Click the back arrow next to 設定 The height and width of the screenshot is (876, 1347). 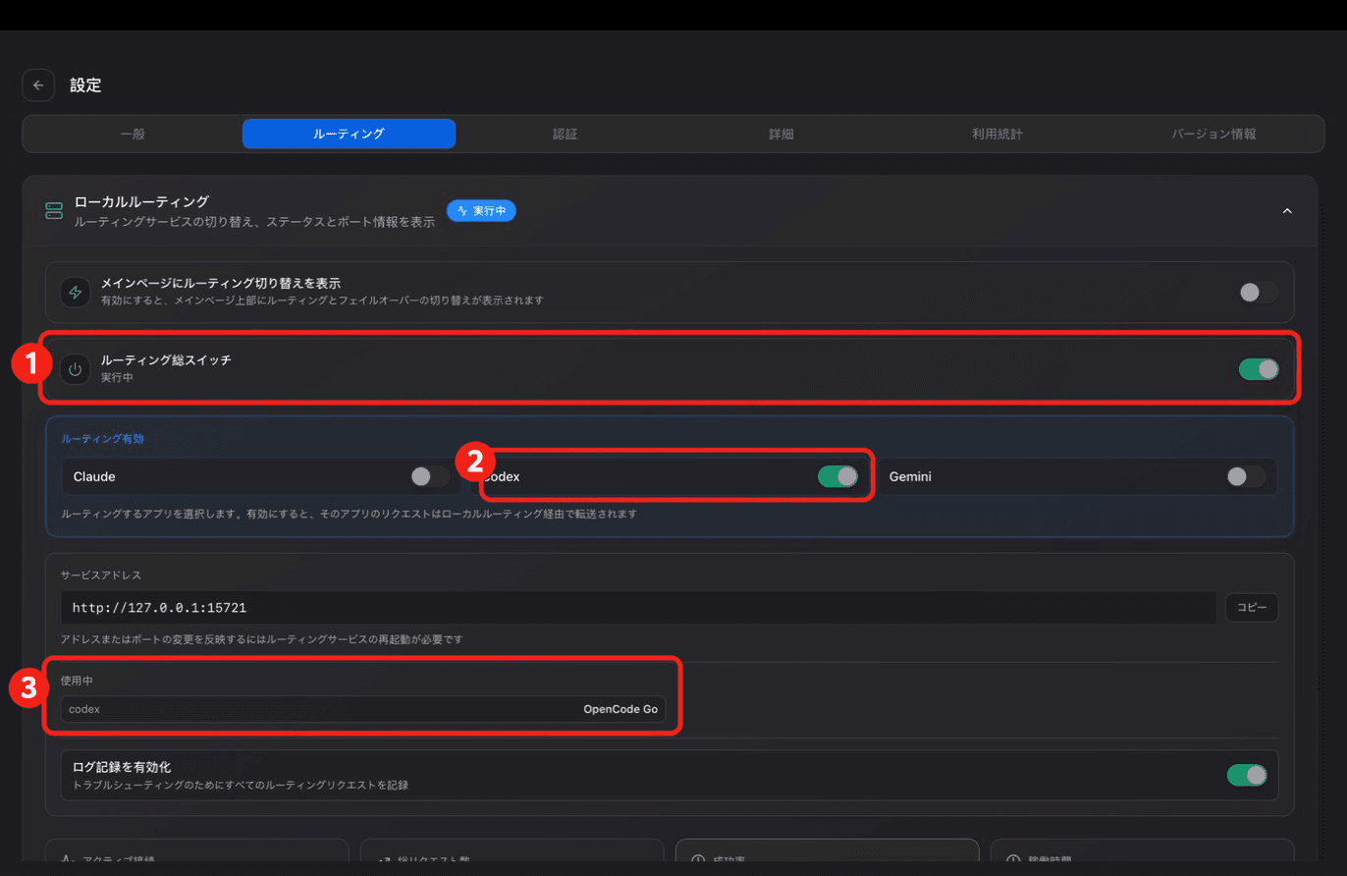pos(38,85)
